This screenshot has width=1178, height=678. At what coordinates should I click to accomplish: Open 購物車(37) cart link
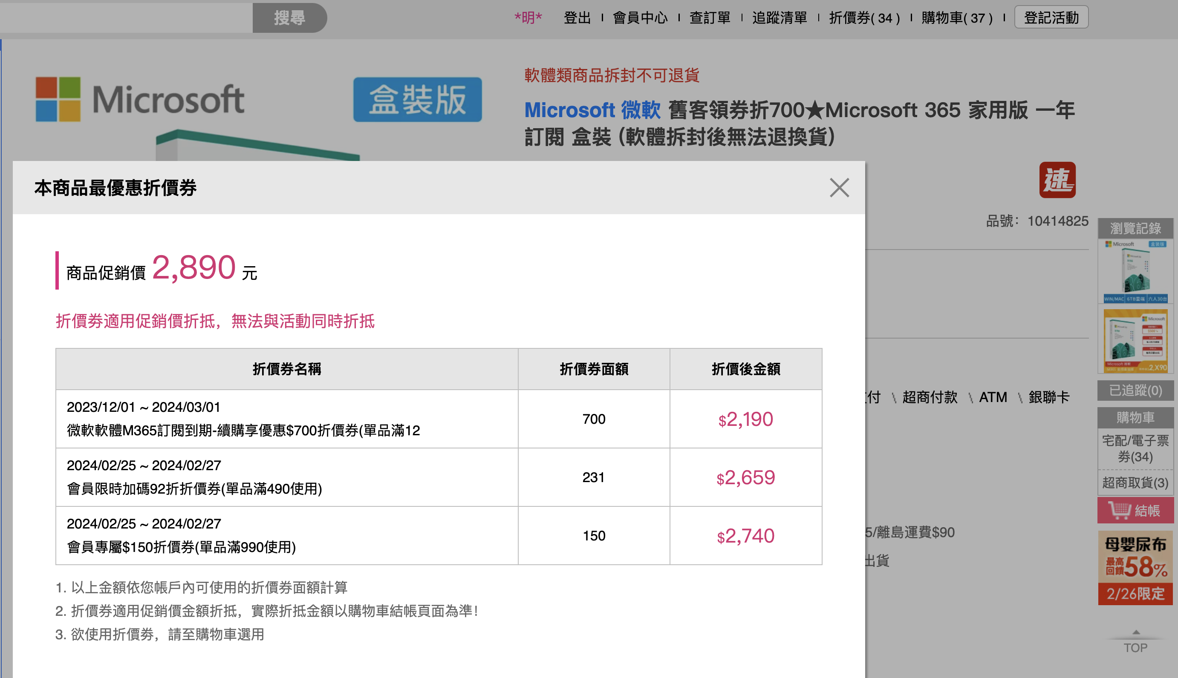click(957, 18)
